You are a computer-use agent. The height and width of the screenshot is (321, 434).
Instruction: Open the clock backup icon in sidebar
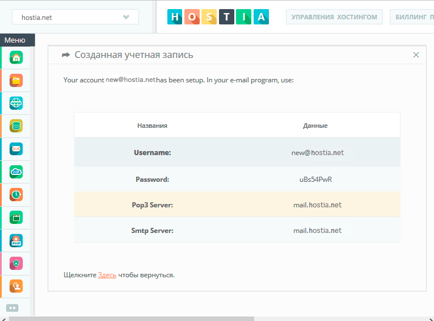(16, 195)
